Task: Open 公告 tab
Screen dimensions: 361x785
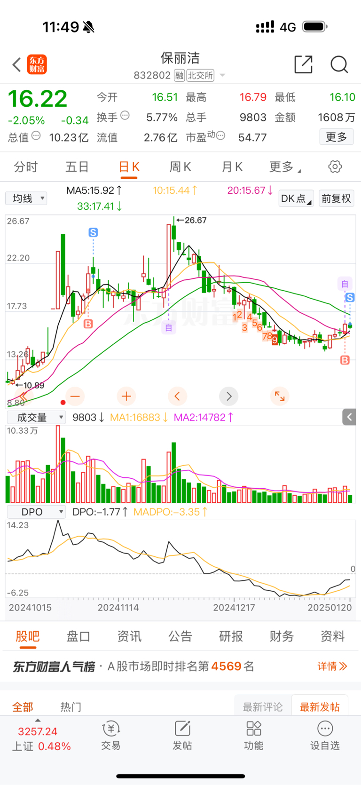Action: click(180, 636)
